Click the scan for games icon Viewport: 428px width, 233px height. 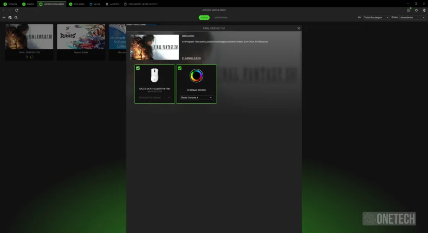coord(10,18)
